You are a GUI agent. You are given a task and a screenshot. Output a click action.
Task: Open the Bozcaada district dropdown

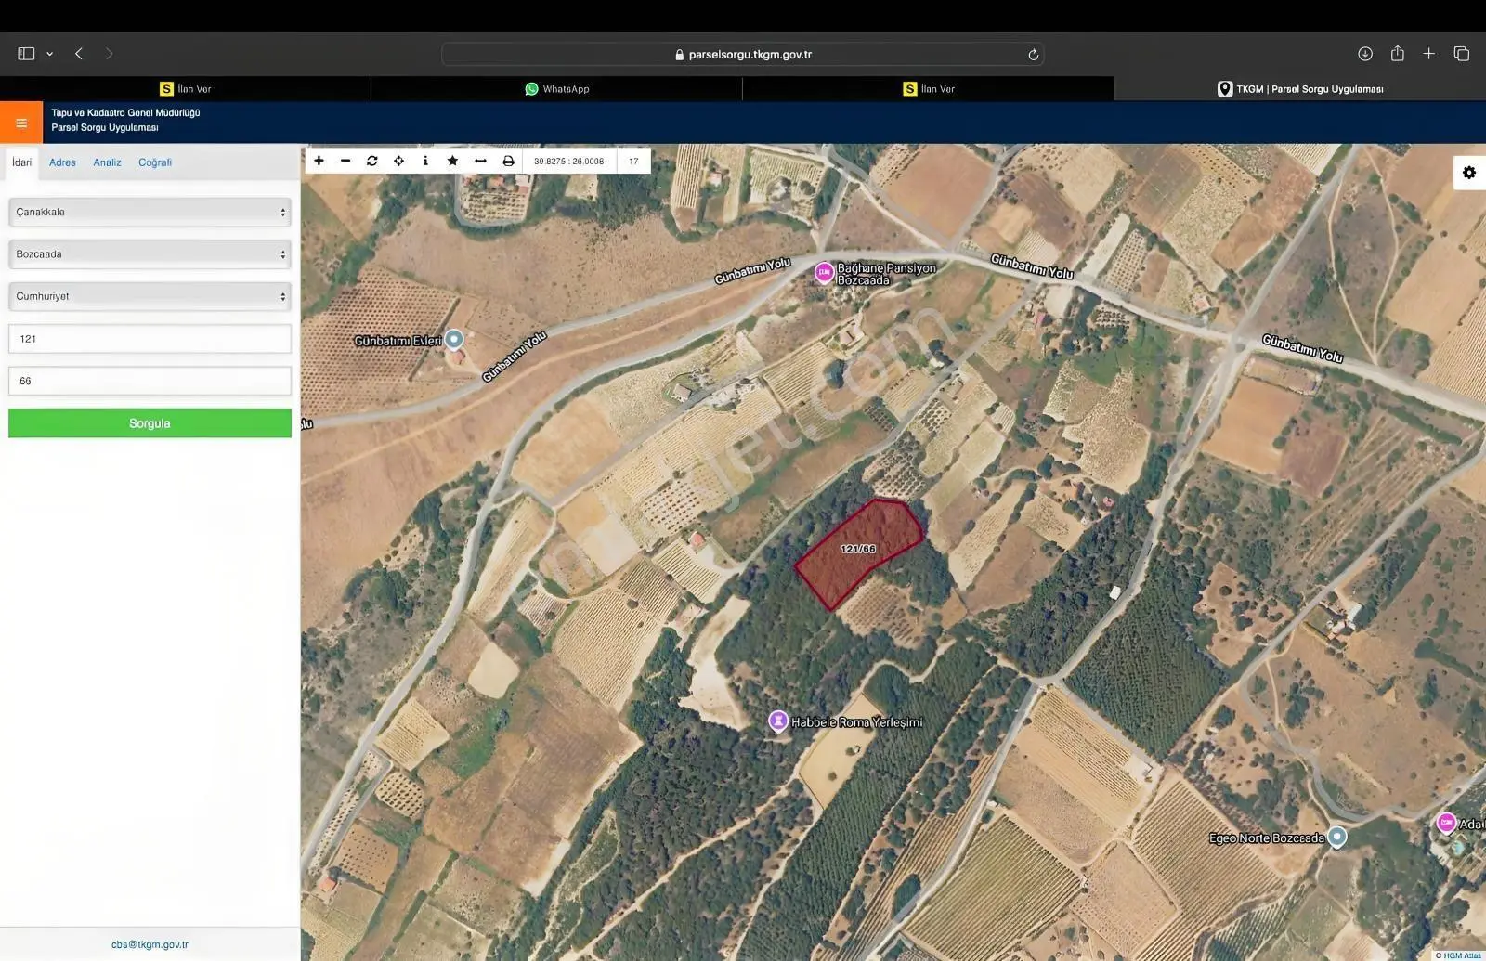tap(150, 253)
